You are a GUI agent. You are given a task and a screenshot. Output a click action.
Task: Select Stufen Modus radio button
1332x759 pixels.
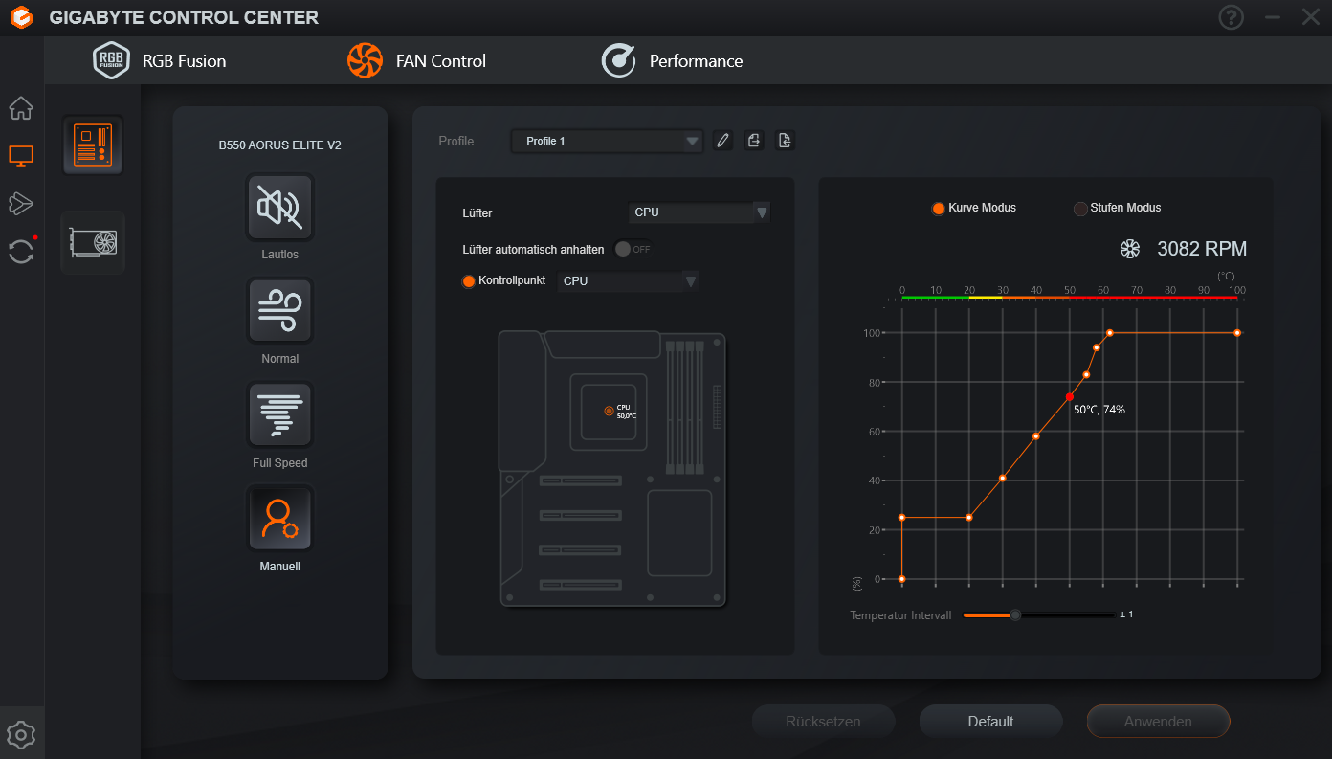pos(1080,208)
